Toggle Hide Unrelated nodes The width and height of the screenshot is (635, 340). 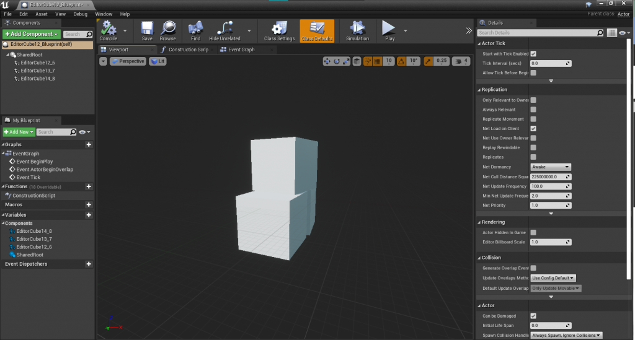224,31
